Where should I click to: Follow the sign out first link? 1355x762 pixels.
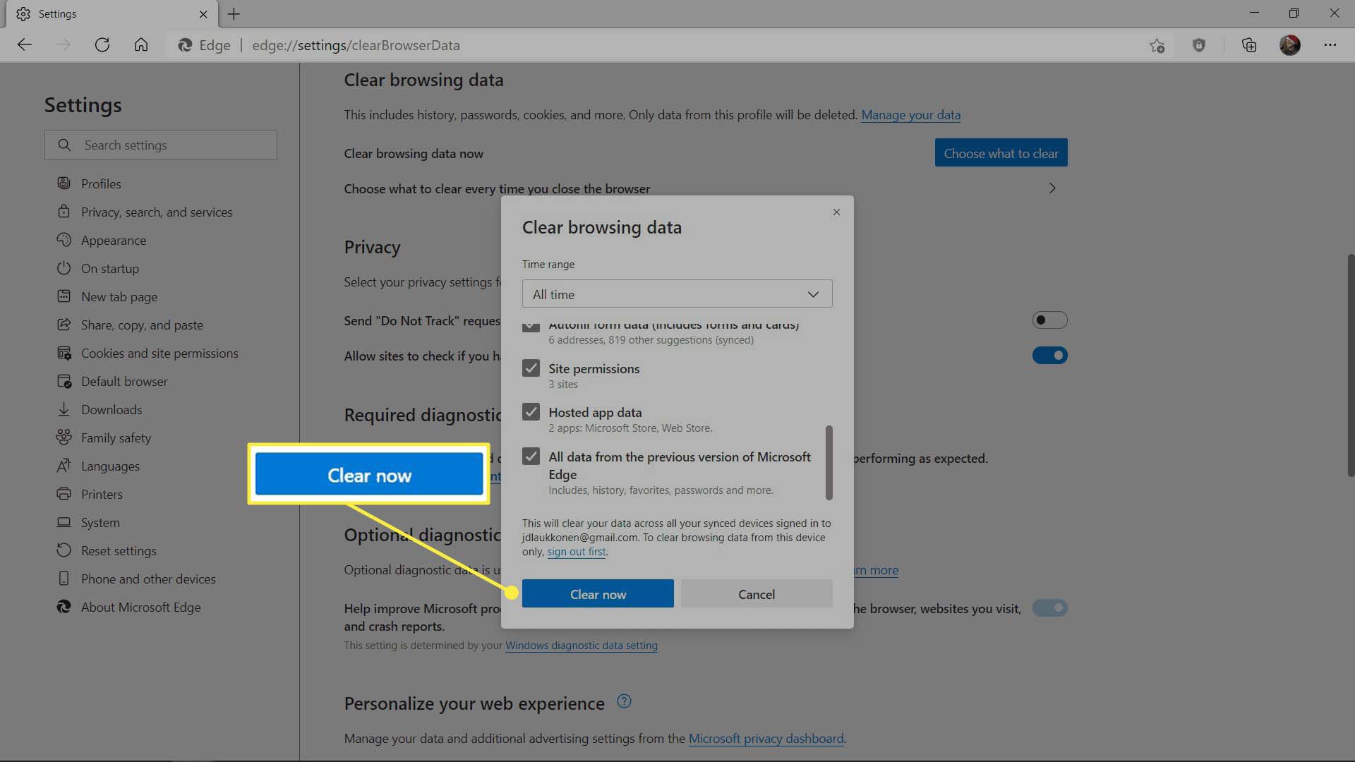(x=576, y=552)
